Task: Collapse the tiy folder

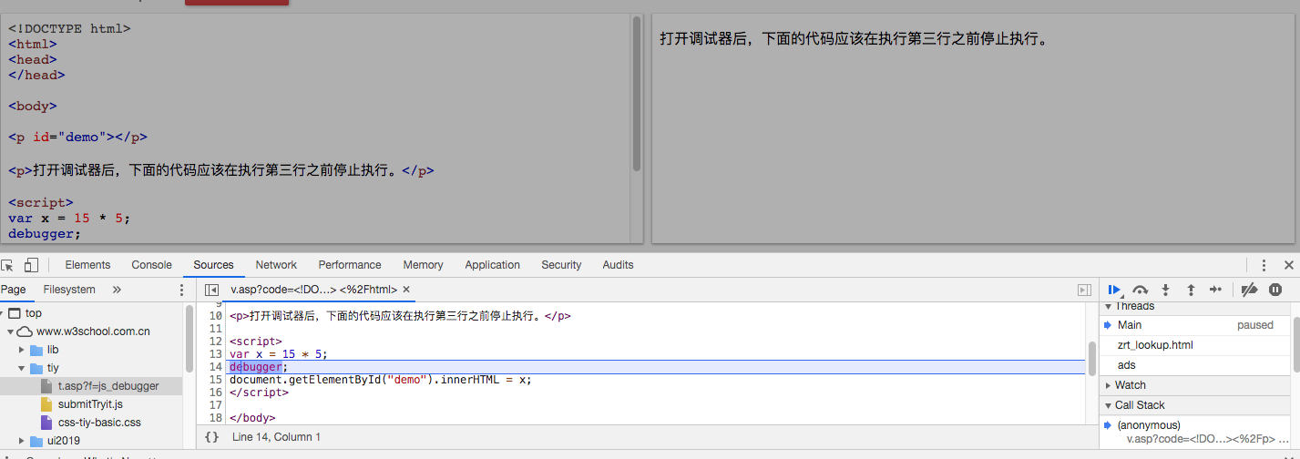Action: click(22, 368)
